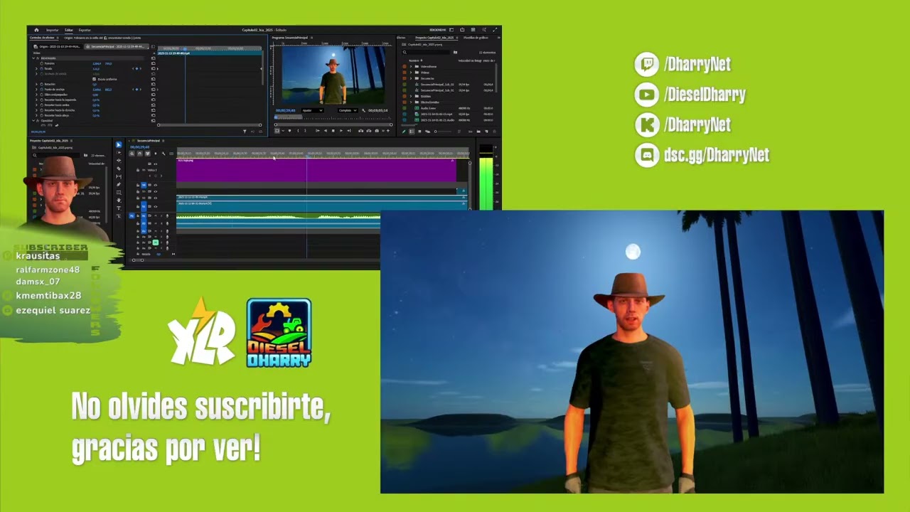Click the YouTube logo icon
This screenshot has height=512, width=910.
[x=646, y=95]
